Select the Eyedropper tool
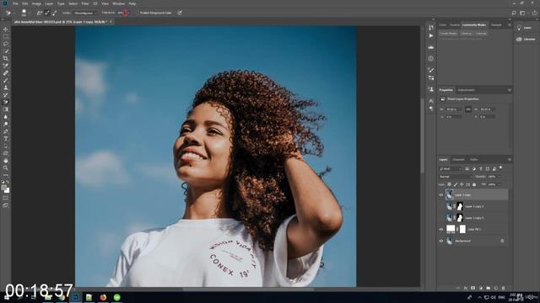Image resolution: width=540 pixels, height=303 pixels. coord(6,66)
